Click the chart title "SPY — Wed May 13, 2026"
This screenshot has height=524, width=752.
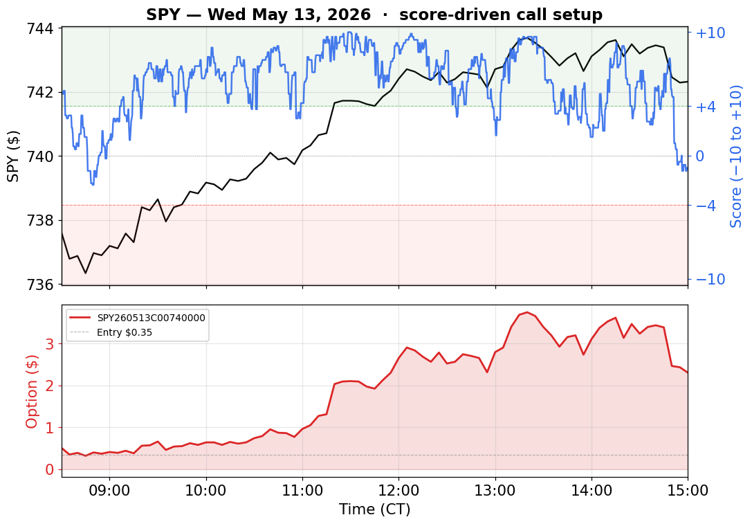pyautogui.click(x=258, y=15)
